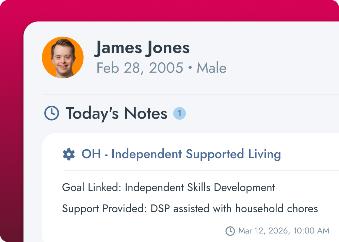The height and width of the screenshot is (242, 339).
Task: Select the Male gender label
Action: [211, 68]
